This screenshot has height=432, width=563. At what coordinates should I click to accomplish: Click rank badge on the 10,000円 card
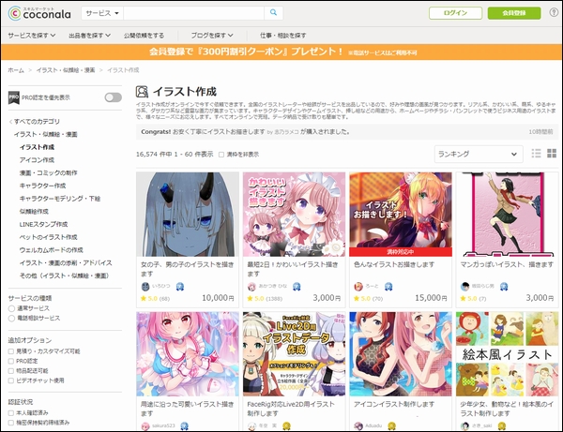pyautogui.click(x=179, y=286)
